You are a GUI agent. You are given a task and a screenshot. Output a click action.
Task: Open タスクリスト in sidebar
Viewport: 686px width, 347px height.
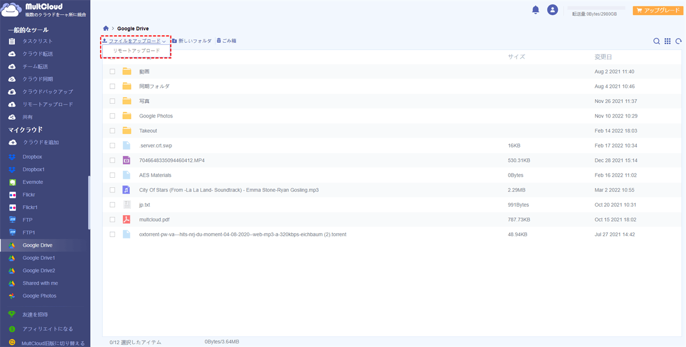37,41
